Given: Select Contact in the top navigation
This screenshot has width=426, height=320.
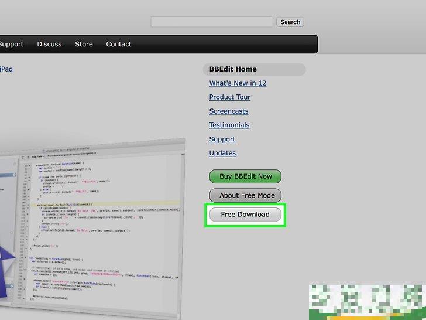Looking at the screenshot, I should (x=119, y=44).
